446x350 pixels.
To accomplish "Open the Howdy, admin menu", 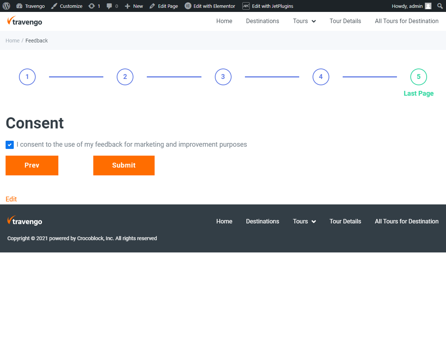I will [x=407, y=6].
